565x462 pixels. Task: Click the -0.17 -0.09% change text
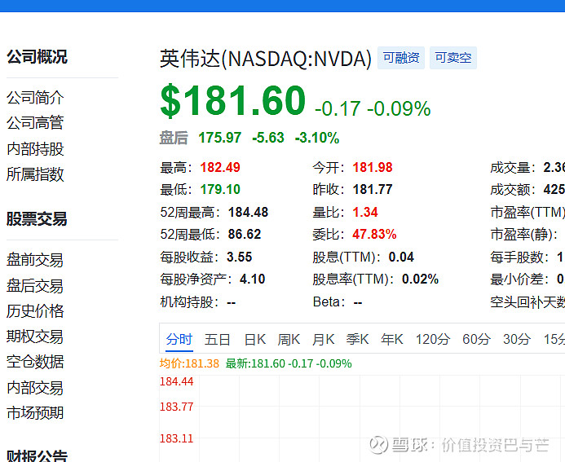(373, 108)
